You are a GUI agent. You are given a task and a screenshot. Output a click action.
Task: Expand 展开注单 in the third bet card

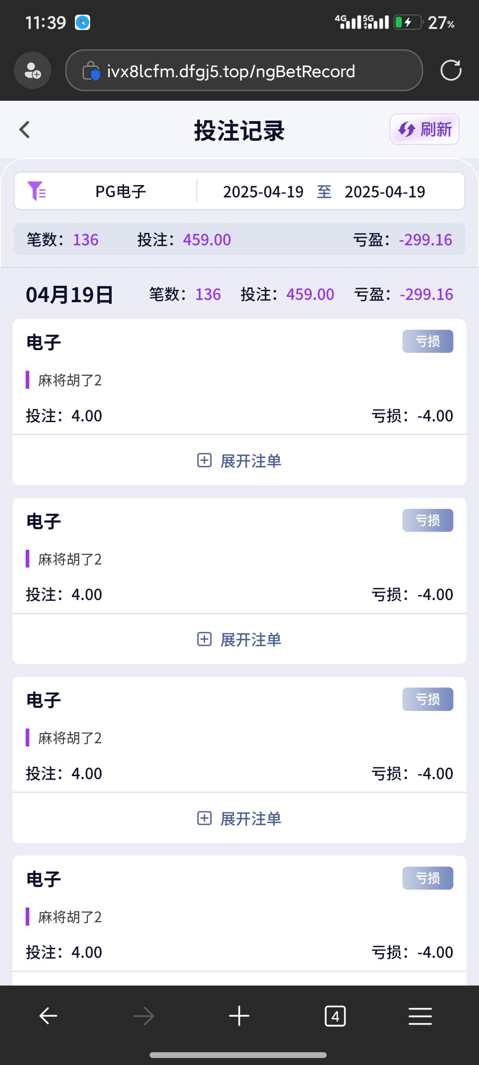pos(239,818)
